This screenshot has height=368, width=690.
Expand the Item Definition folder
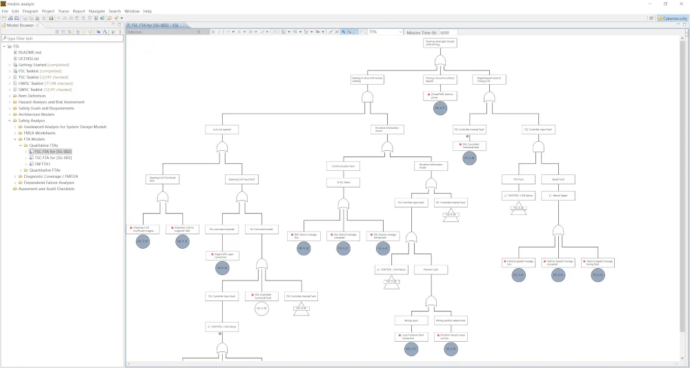click(x=10, y=96)
